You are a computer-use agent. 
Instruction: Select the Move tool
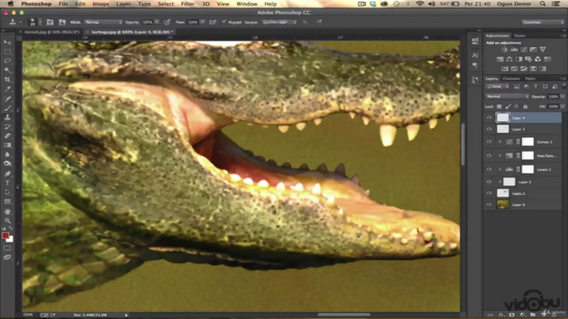tap(7, 43)
